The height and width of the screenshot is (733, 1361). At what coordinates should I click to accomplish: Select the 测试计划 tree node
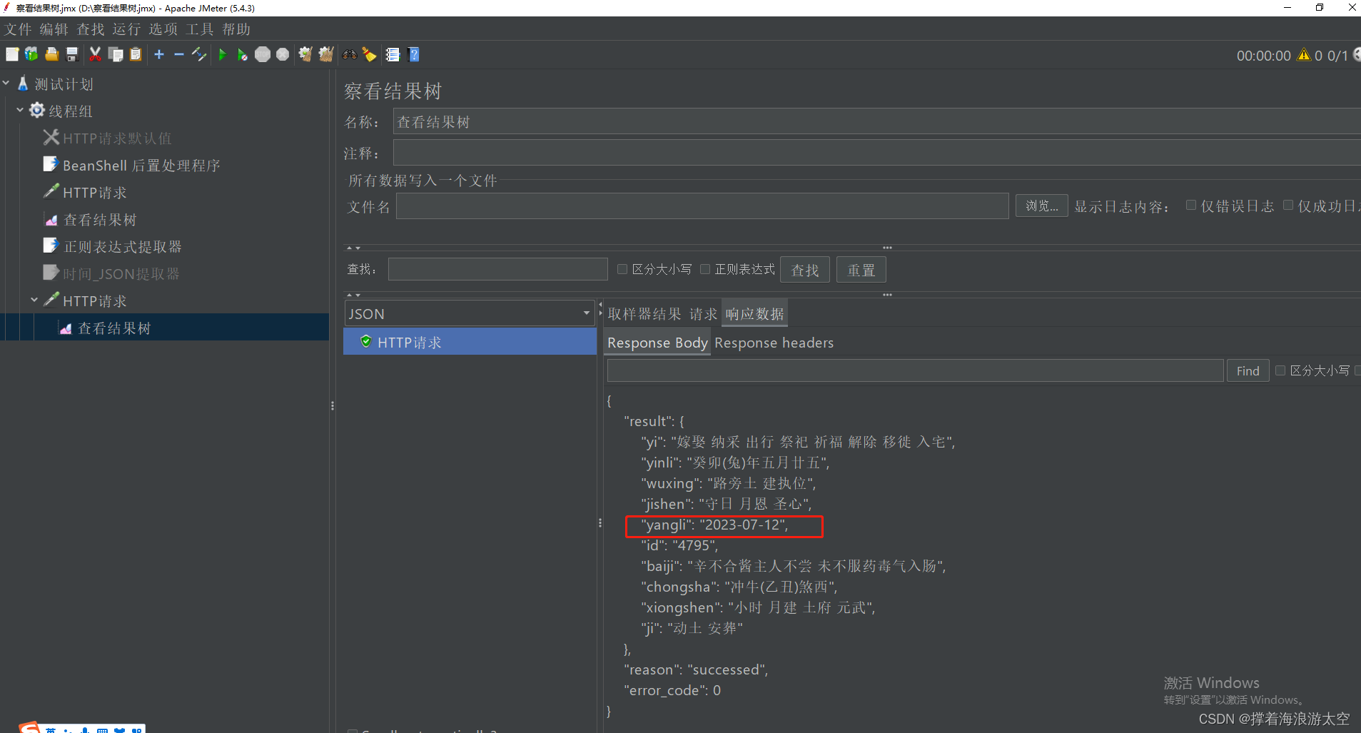click(64, 84)
